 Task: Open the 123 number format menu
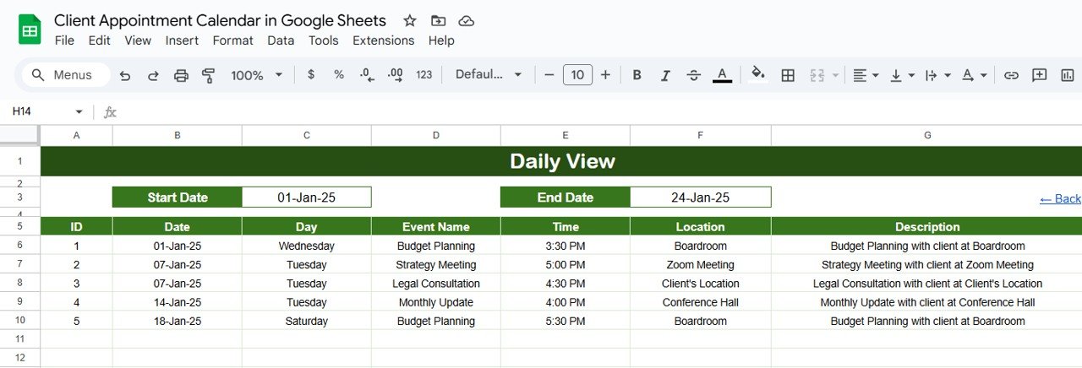pyautogui.click(x=424, y=74)
